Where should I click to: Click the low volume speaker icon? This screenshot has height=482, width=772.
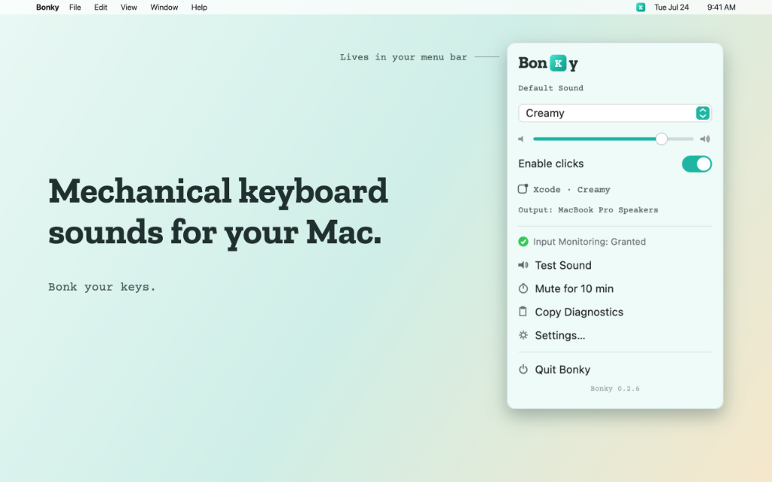click(521, 139)
